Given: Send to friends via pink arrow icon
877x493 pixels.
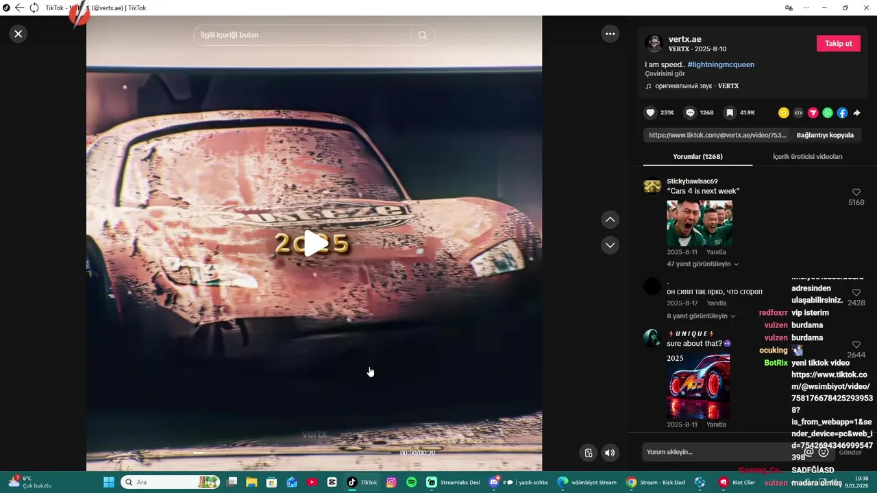Looking at the screenshot, I should [x=813, y=113].
